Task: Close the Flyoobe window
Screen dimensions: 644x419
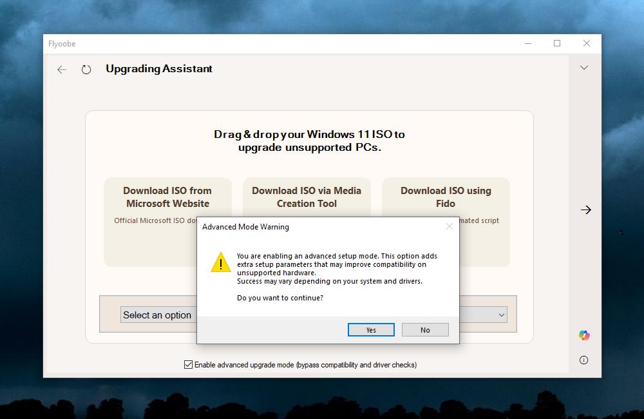Action: point(587,44)
